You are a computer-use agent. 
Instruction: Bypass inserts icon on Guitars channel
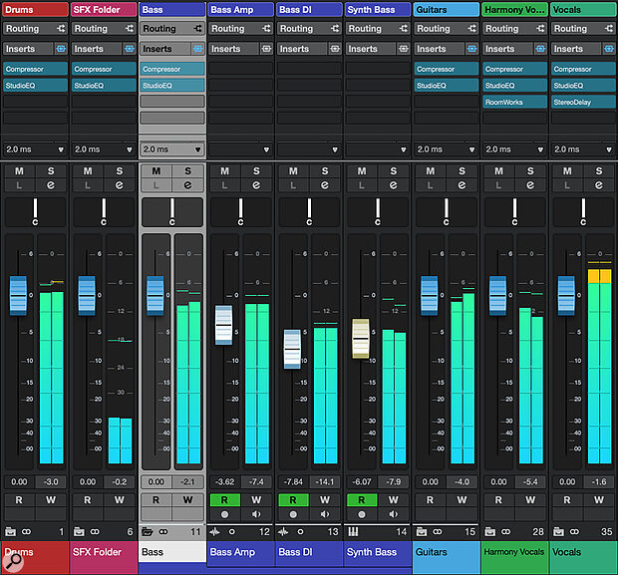pyautogui.click(x=471, y=49)
